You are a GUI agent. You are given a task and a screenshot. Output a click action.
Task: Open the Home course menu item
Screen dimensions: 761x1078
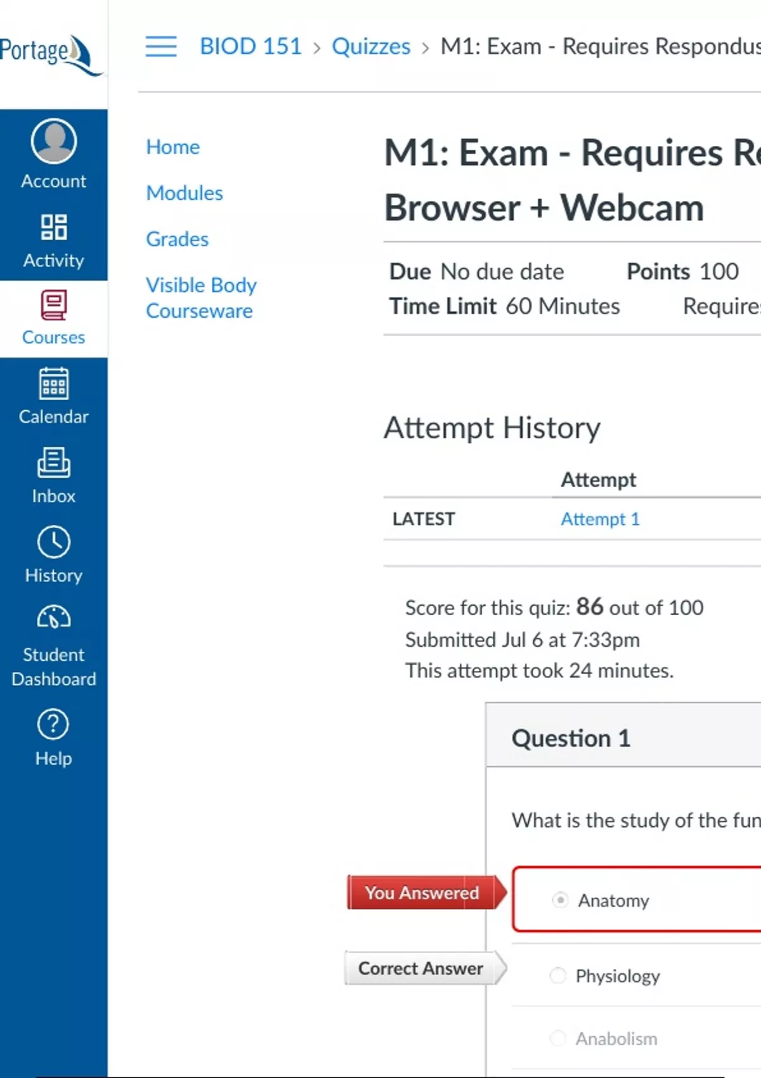click(x=172, y=147)
